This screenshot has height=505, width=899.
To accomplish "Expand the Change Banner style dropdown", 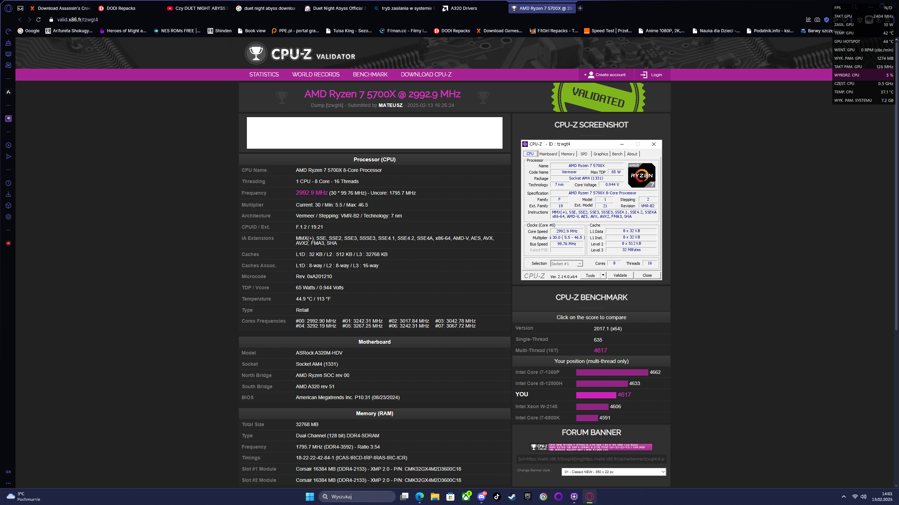I will (x=613, y=472).
